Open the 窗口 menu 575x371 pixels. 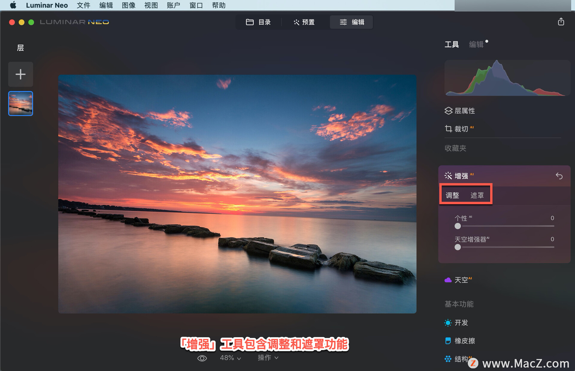(196, 5)
